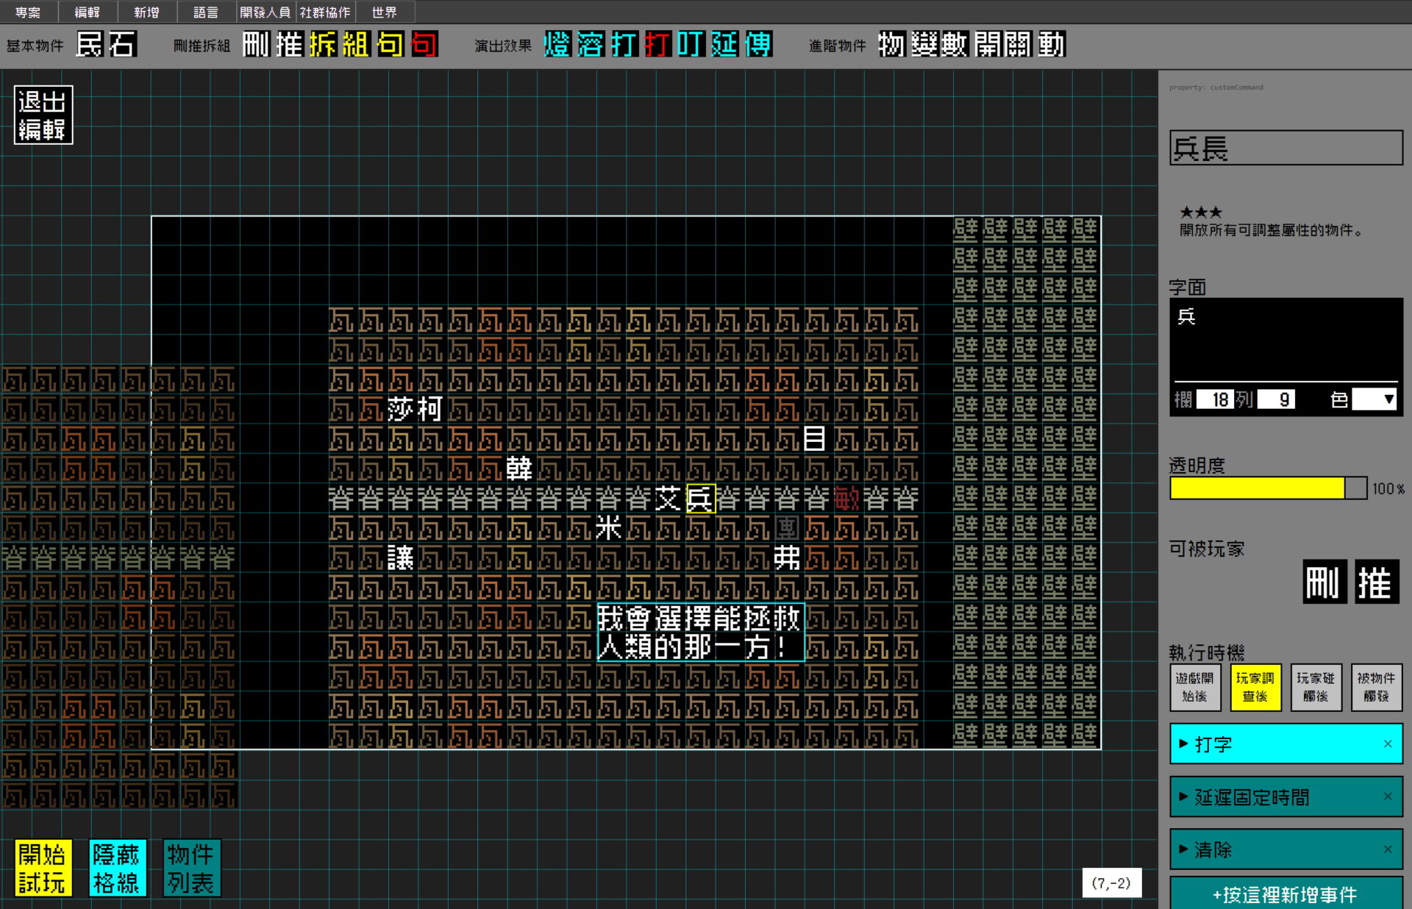Click the 開始試玩 button
Viewport: 1412px width, 909px height.
click(42, 868)
